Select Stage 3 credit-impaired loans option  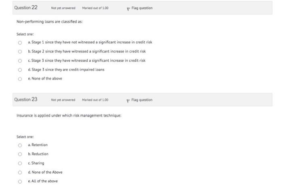coord(19,70)
